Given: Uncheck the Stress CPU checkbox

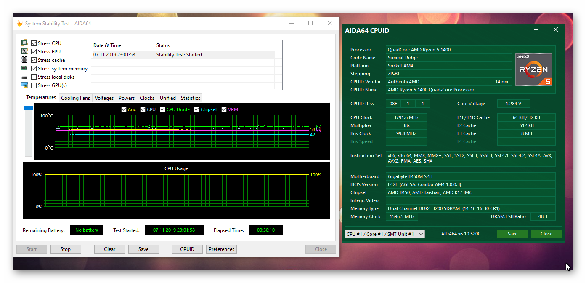Looking at the screenshot, I should [x=34, y=43].
